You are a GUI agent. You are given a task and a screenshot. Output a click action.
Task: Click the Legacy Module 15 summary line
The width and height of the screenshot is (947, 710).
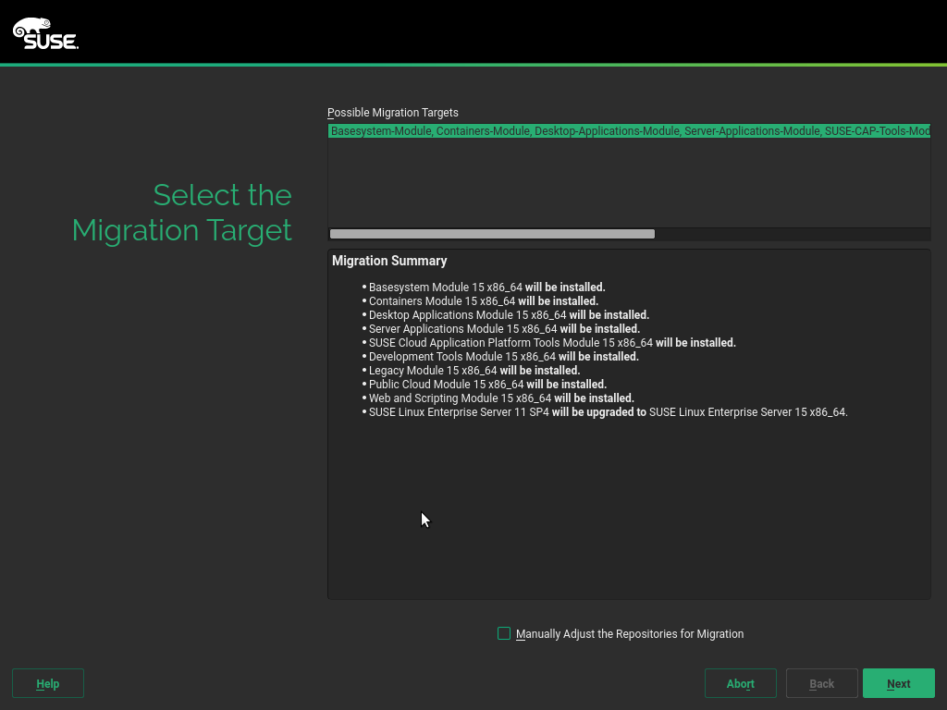point(474,370)
